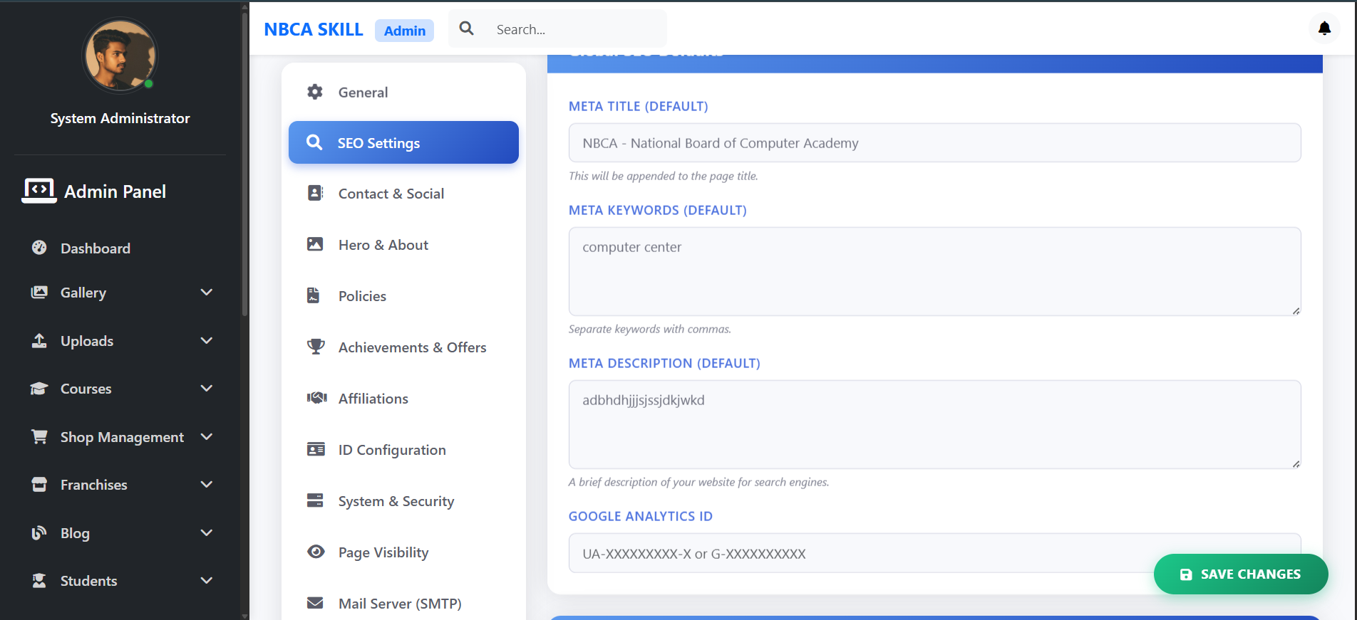Screen dimensions: 1357x620
Task: Click the Mail Server envelope icon
Action: tap(315, 603)
